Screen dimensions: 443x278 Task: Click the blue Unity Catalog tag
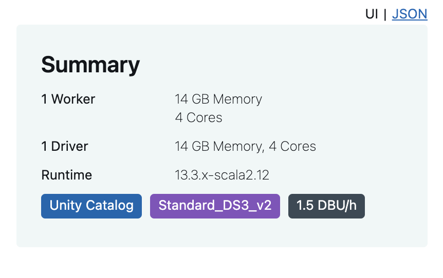click(x=91, y=206)
